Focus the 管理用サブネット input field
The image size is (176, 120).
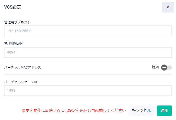pyautogui.click(x=88, y=31)
